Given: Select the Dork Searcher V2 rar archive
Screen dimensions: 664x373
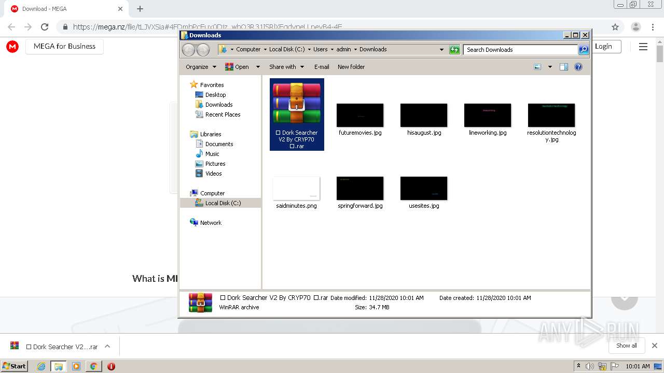Looking at the screenshot, I should pos(297,114).
